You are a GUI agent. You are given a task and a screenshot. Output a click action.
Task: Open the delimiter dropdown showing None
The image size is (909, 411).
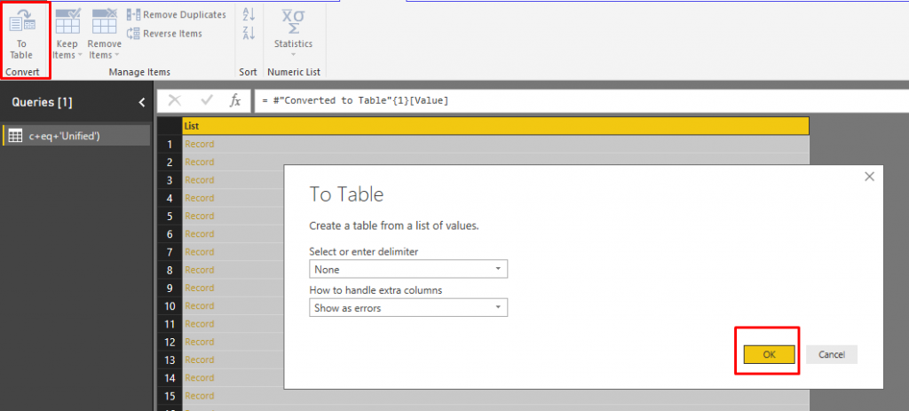click(408, 270)
